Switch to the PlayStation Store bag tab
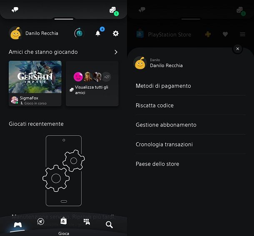The image size is (254, 236). (63, 221)
